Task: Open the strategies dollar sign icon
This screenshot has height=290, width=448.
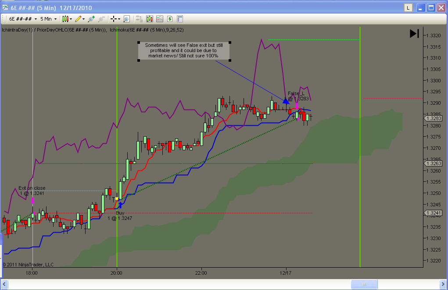Action: coord(170,19)
